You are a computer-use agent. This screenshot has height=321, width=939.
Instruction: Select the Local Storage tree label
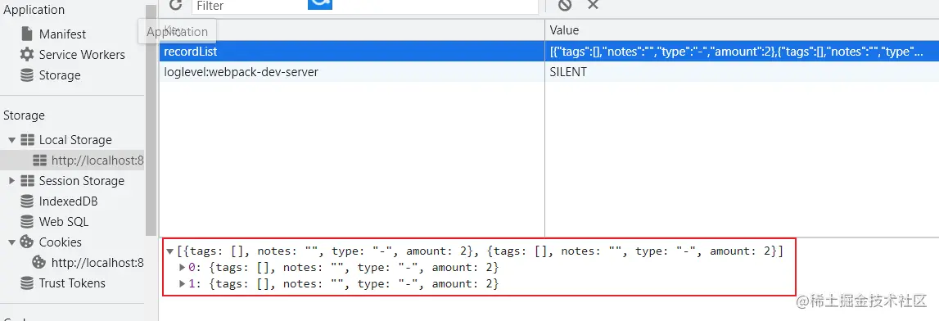[75, 139]
